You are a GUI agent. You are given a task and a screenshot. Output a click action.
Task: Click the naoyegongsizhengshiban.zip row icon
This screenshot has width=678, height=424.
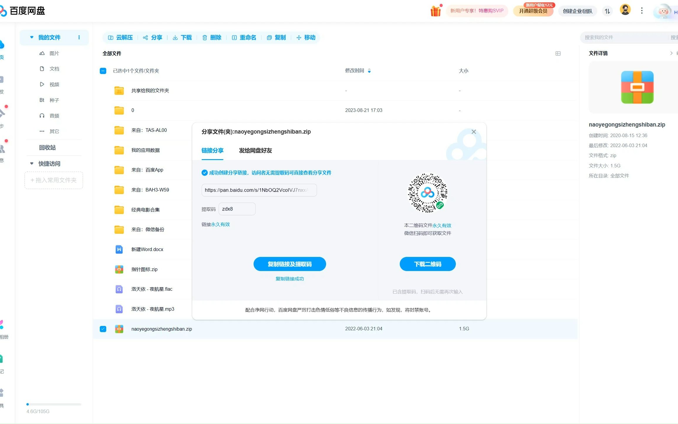119,329
